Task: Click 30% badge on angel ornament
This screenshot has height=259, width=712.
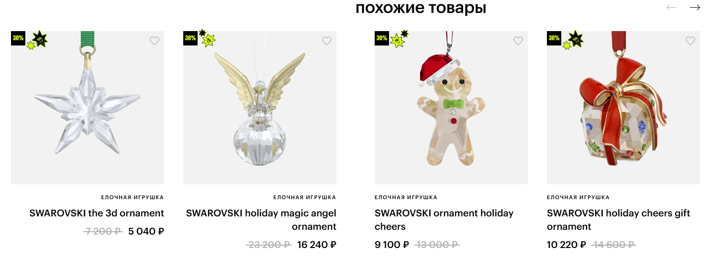Action: [190, 38]
